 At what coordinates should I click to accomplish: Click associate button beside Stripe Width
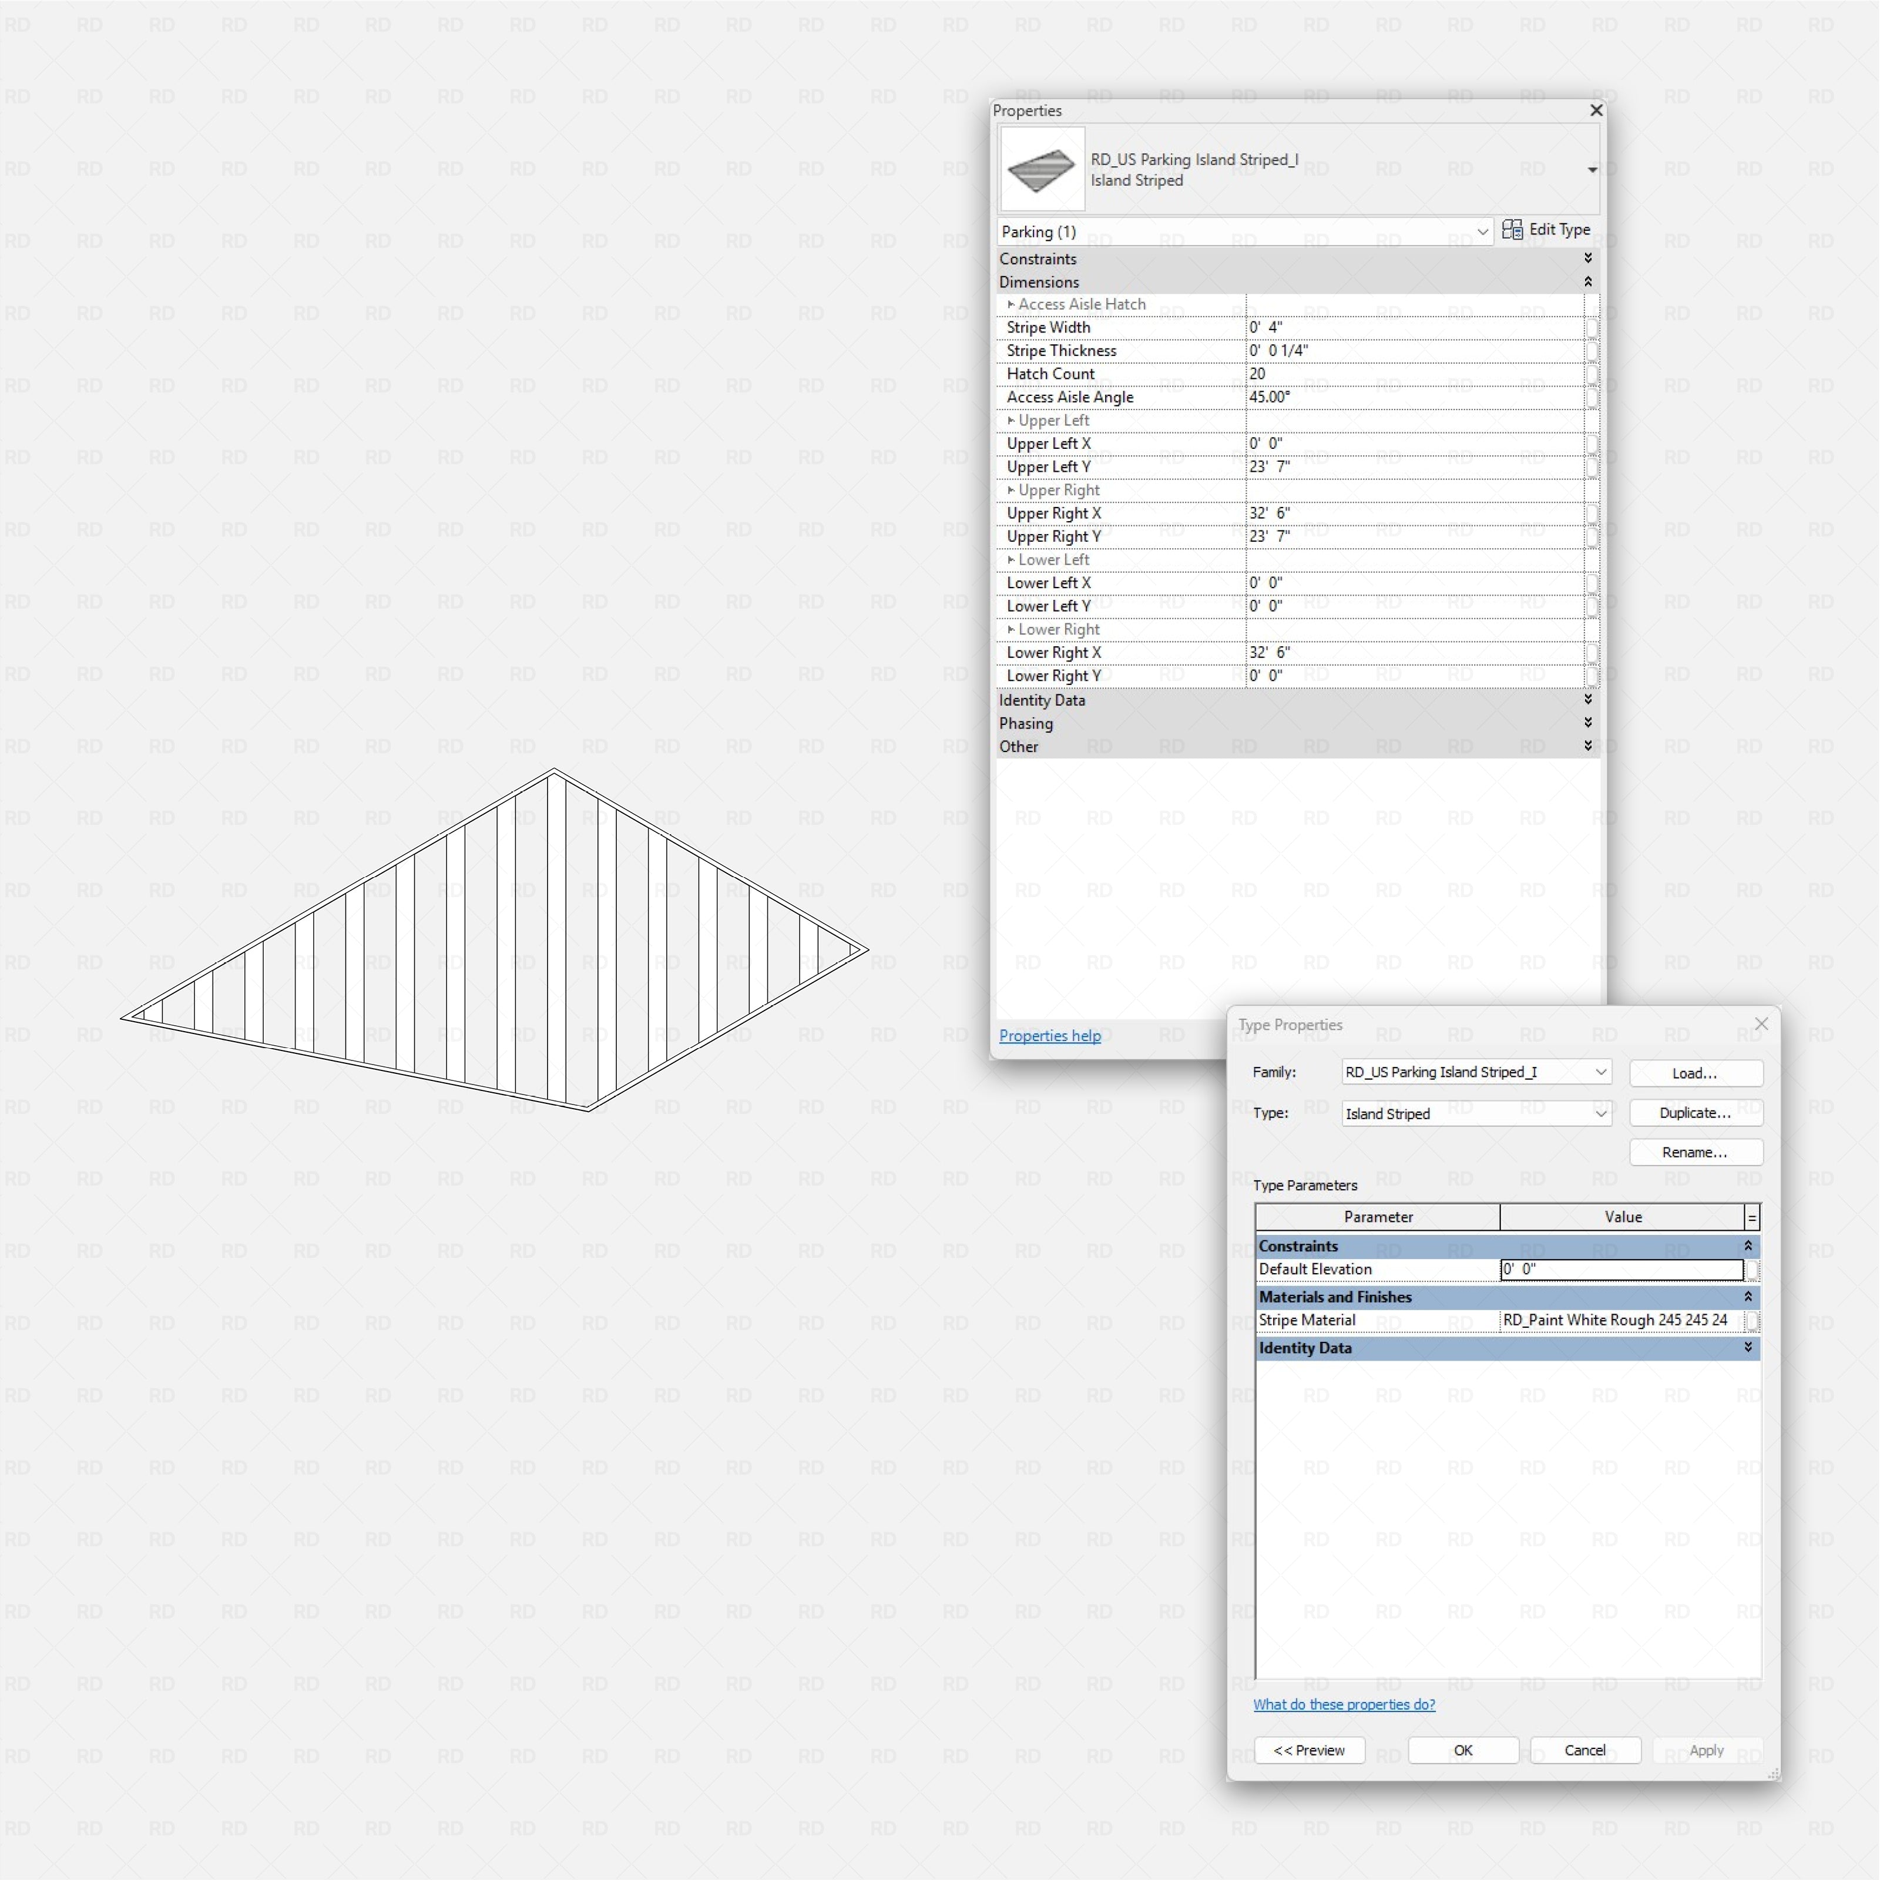(x=1592, y=328)
